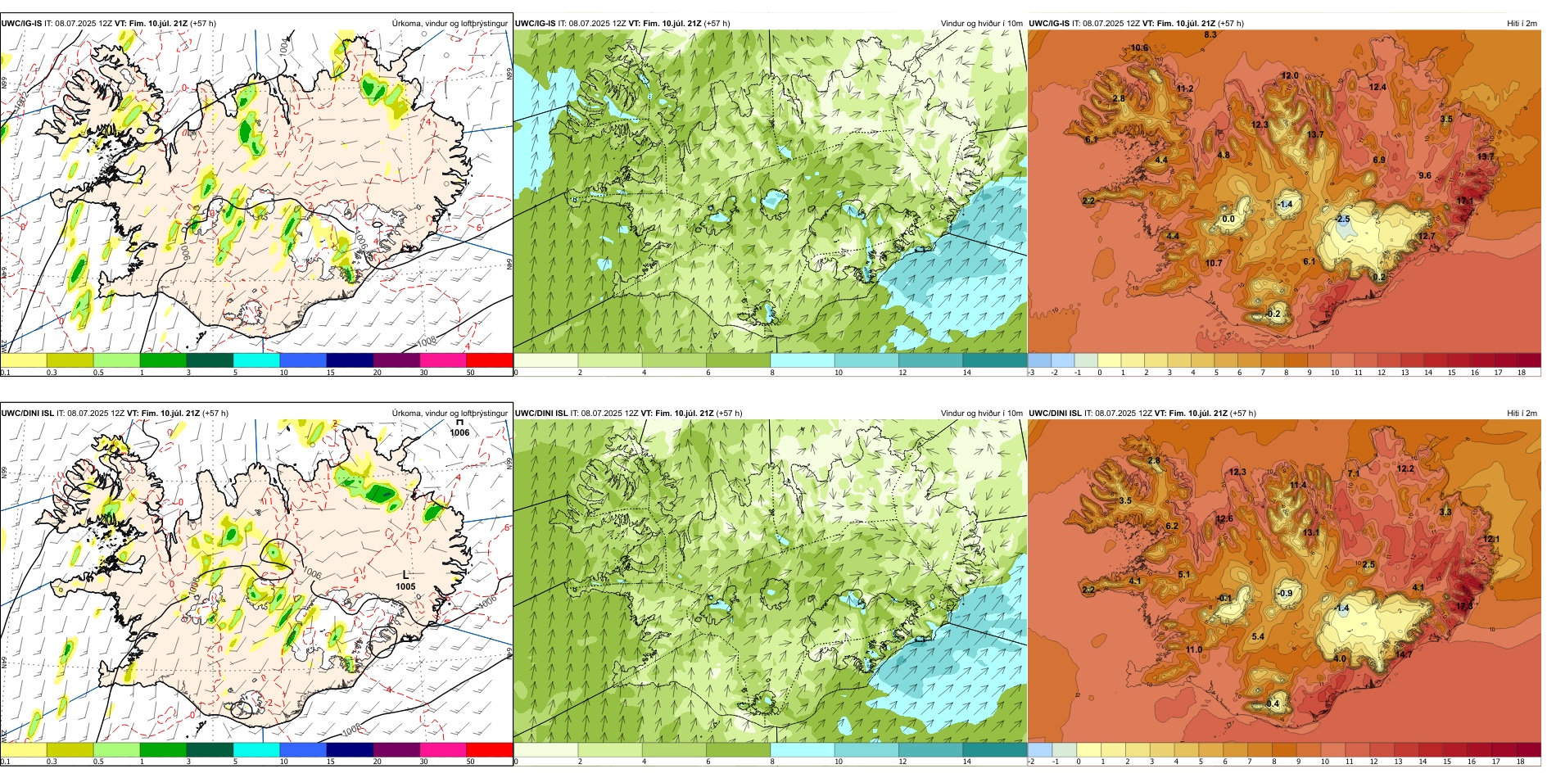Click the 2.5 temperature value in DINI map
Screen dimensions: 1556x778
pos(1368,565)
